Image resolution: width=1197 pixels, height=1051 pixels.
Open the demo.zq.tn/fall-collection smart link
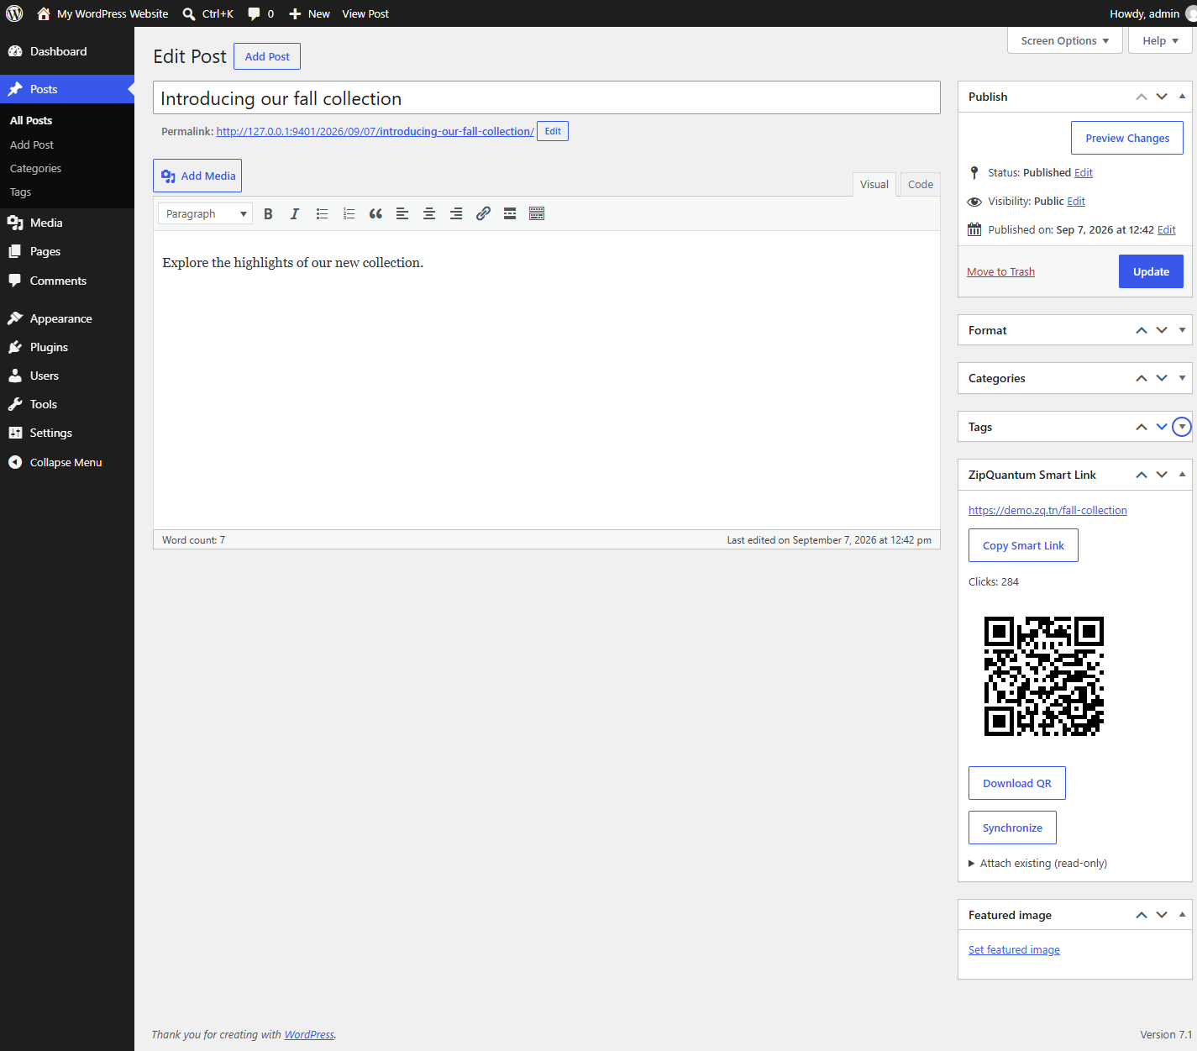[x=1047, y=511]
